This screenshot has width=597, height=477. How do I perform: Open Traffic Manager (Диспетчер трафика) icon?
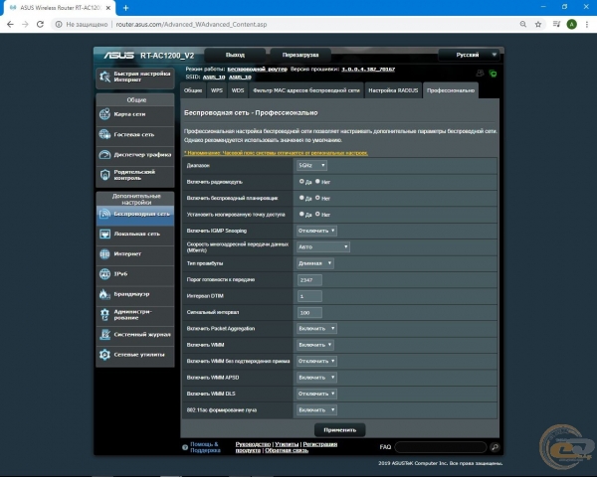point(104,154)
